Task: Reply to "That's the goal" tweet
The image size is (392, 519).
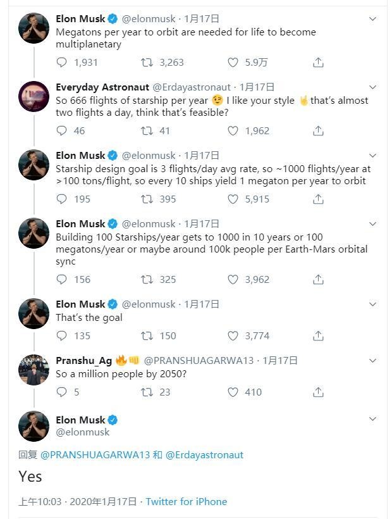Action: pyautogui.click(x=61, y=335)
